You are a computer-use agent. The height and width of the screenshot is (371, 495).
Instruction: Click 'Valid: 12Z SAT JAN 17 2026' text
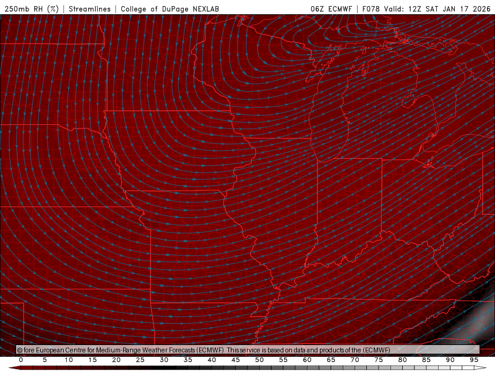[x=437, y=9]
